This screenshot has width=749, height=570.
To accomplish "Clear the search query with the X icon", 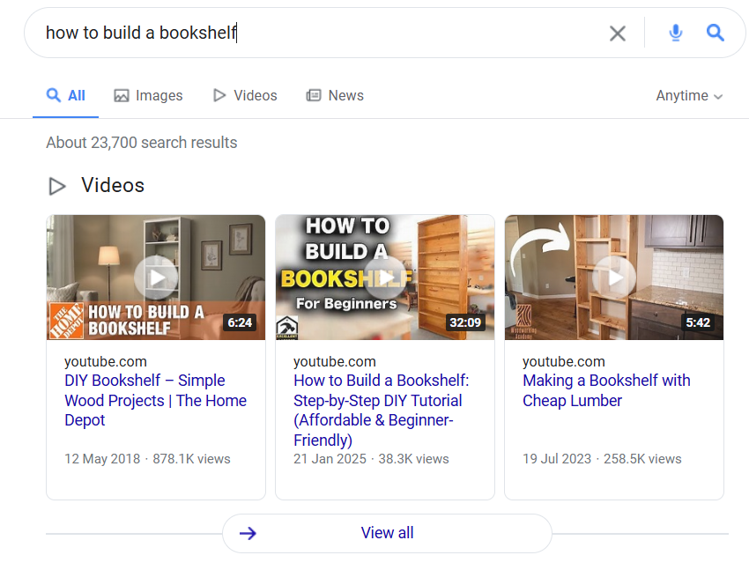I will pyautogui.click(x=617, y=33).
